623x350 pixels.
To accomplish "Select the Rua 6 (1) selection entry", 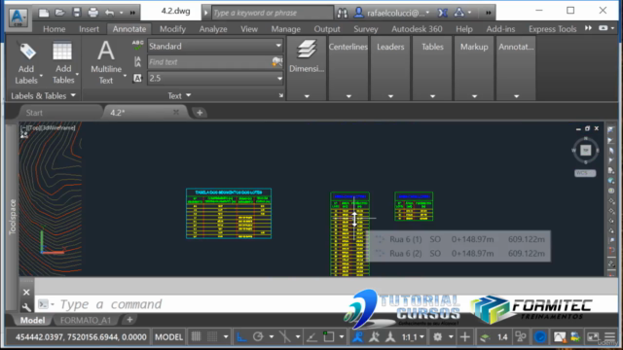I will click(459, 239).
